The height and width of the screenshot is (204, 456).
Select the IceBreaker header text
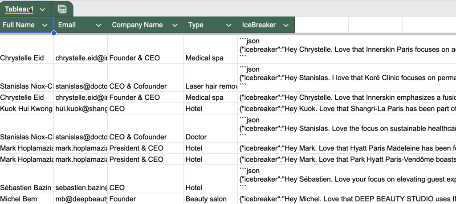coord(259,25)
